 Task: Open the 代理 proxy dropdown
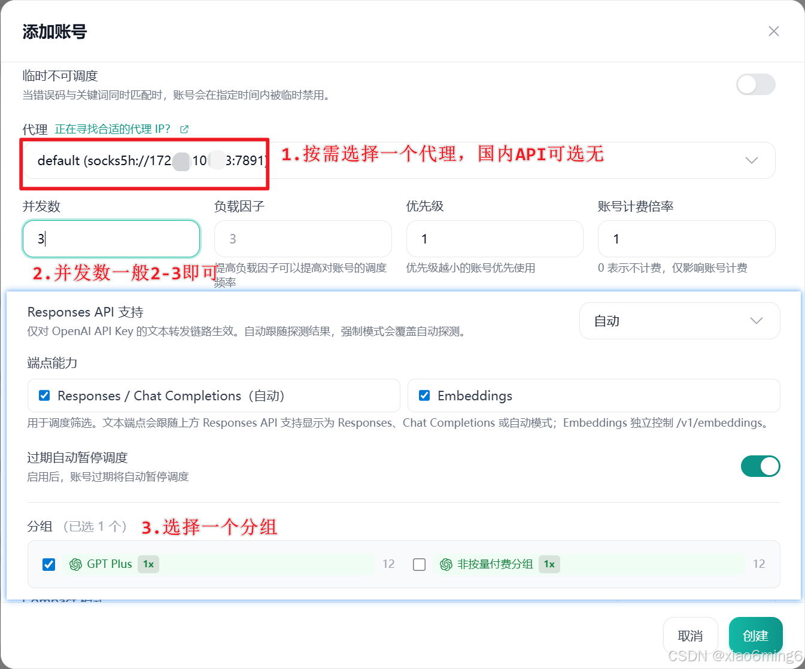pyautogui.click(x=399, y=160)
